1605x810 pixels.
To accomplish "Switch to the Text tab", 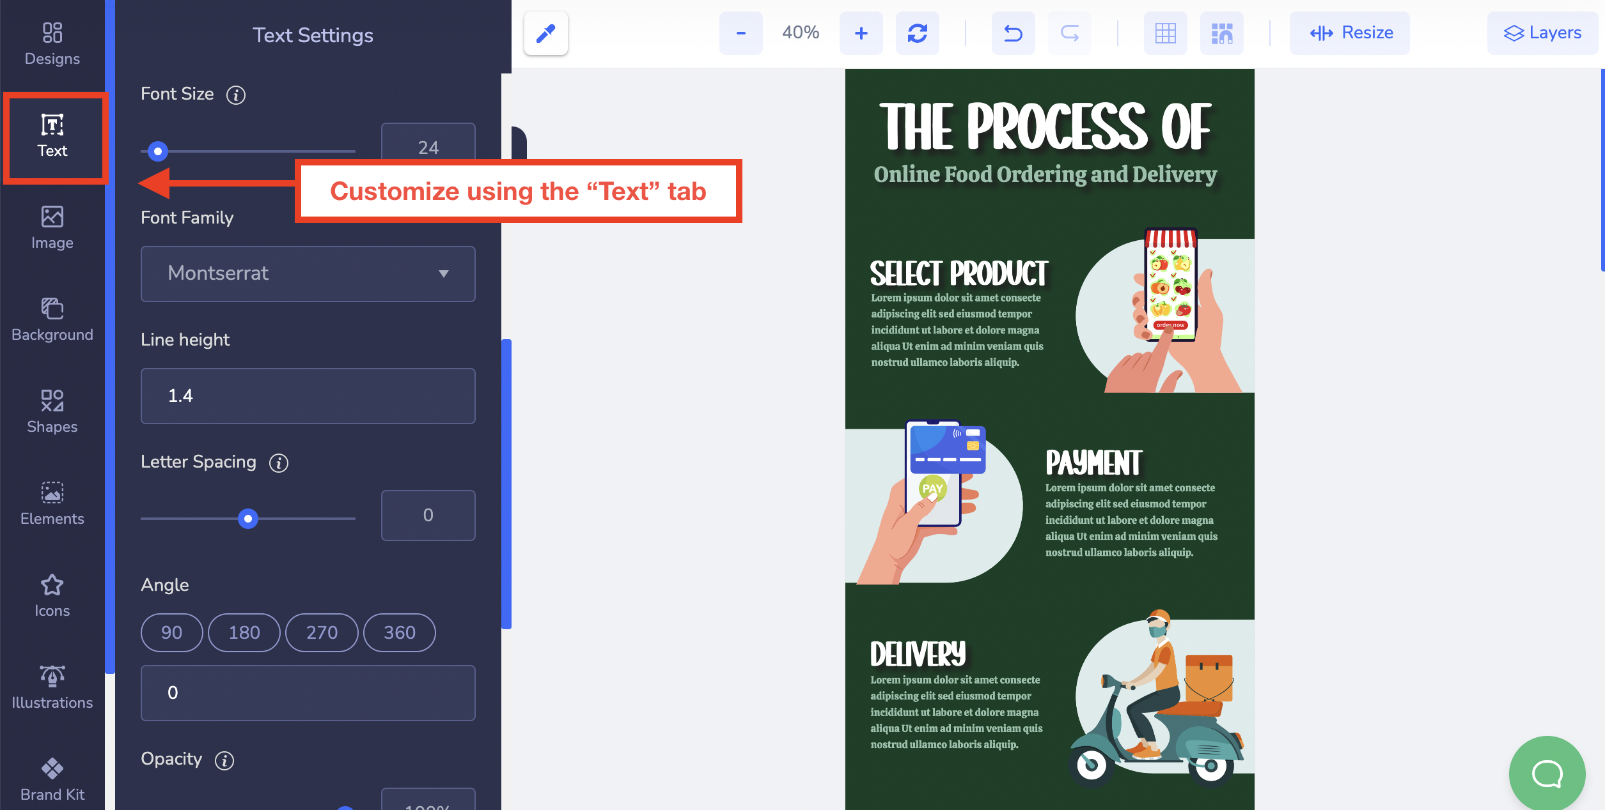I will (53, 137).
